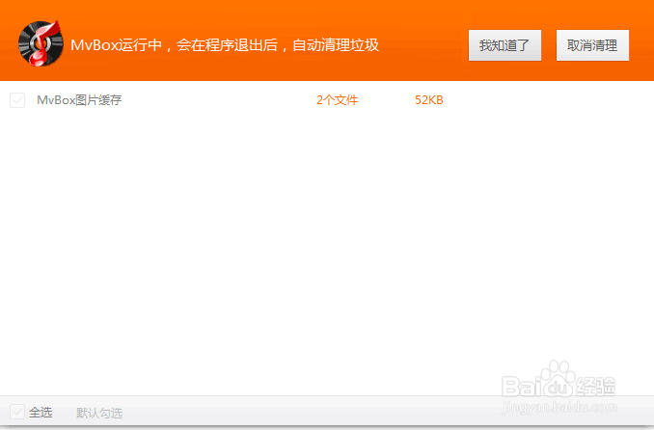
Task: Toggle the 全选 checkbox
Action: tap(17, 412)
